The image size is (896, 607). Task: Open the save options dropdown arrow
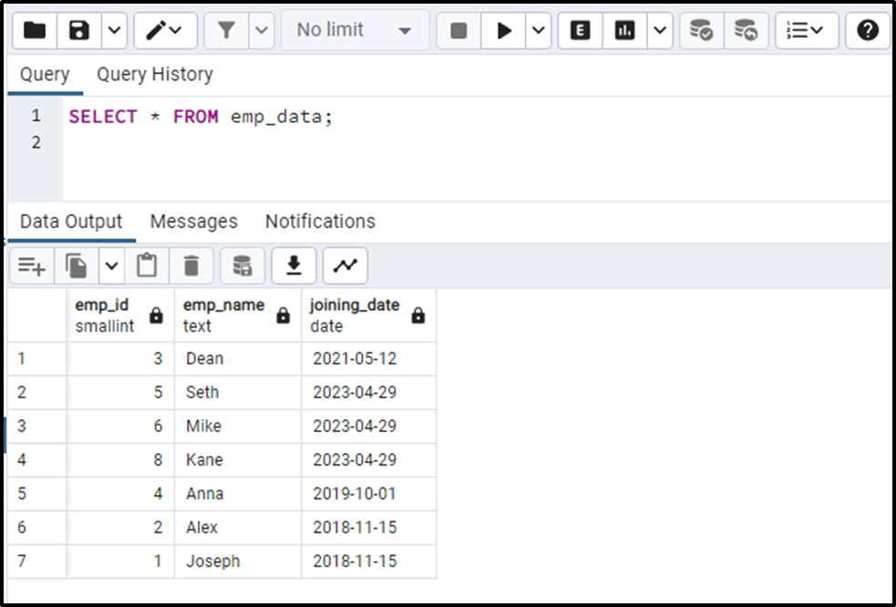(x=114, y=30)
